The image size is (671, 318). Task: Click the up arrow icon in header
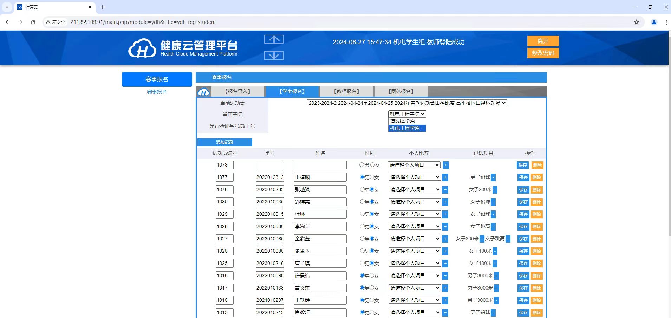click(x=274, y=39)
